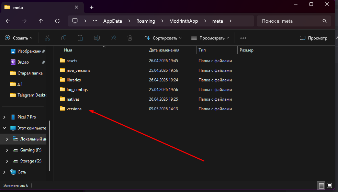Viewport: 338px width, 192px height.
Task: Expand Storage (G:) drive node
Action: click(x=7, y=161)
